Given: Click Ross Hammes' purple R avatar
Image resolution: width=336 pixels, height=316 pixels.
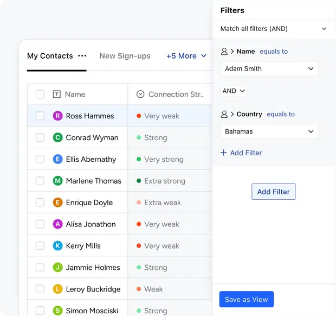Looking at the screenshot, I should pos(57,116).
